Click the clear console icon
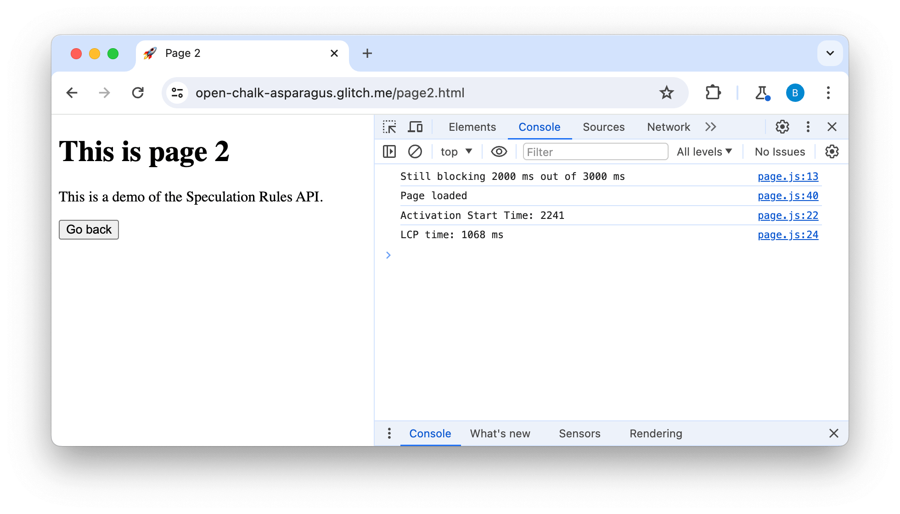Image resolution: width=900 pixels, height=514 pixels. point(414,151)
